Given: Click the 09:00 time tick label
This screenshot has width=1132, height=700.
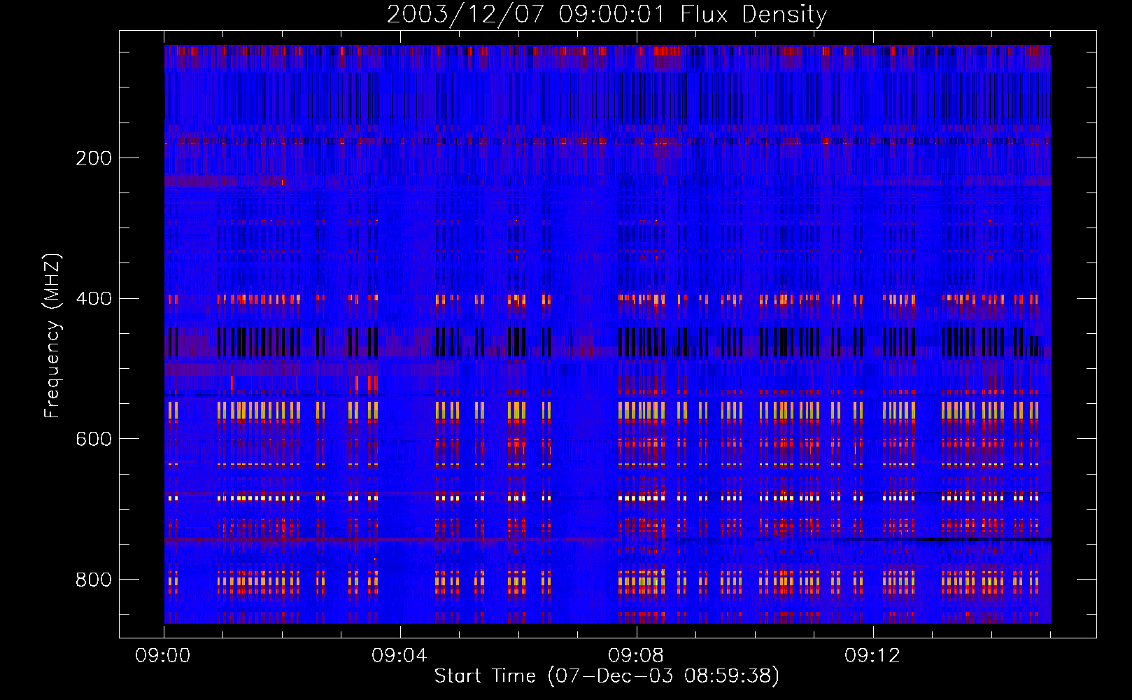Looking at the screenshot, I should [x=163, y=656].
